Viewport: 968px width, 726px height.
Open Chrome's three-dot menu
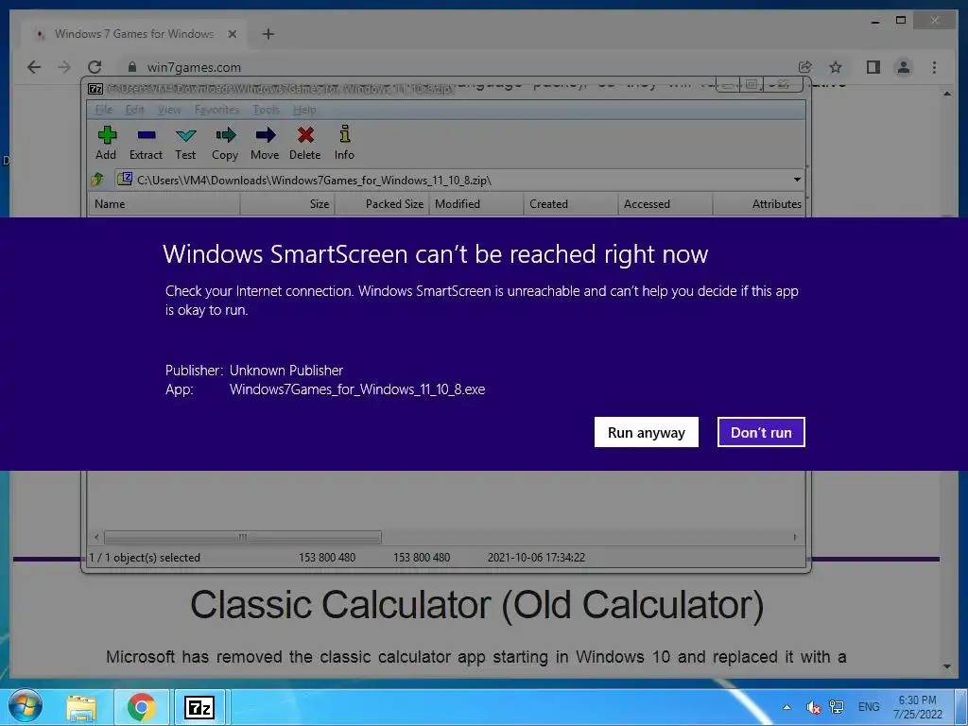pos(934,67)
